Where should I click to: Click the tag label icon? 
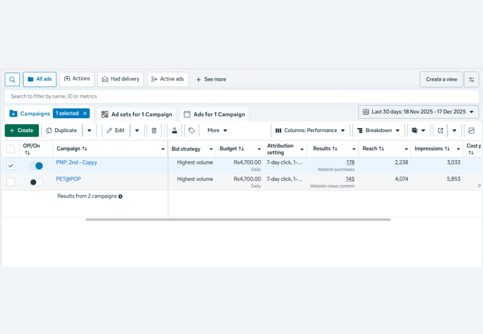click(x=192, y=131)
